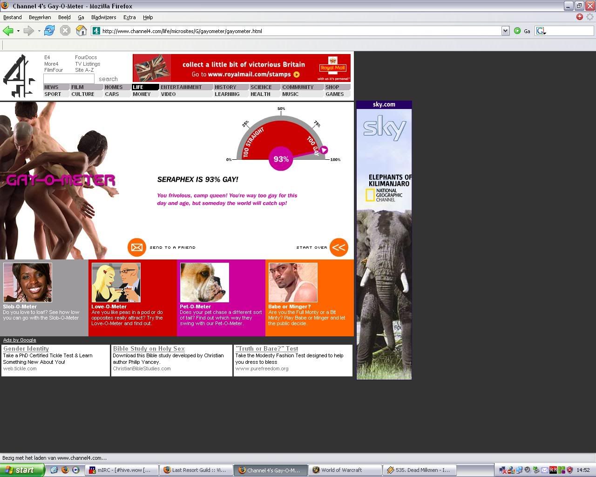Click the Messenger buddy tray icon
This screenshot has height=477, width=596.
click(511, 470)
